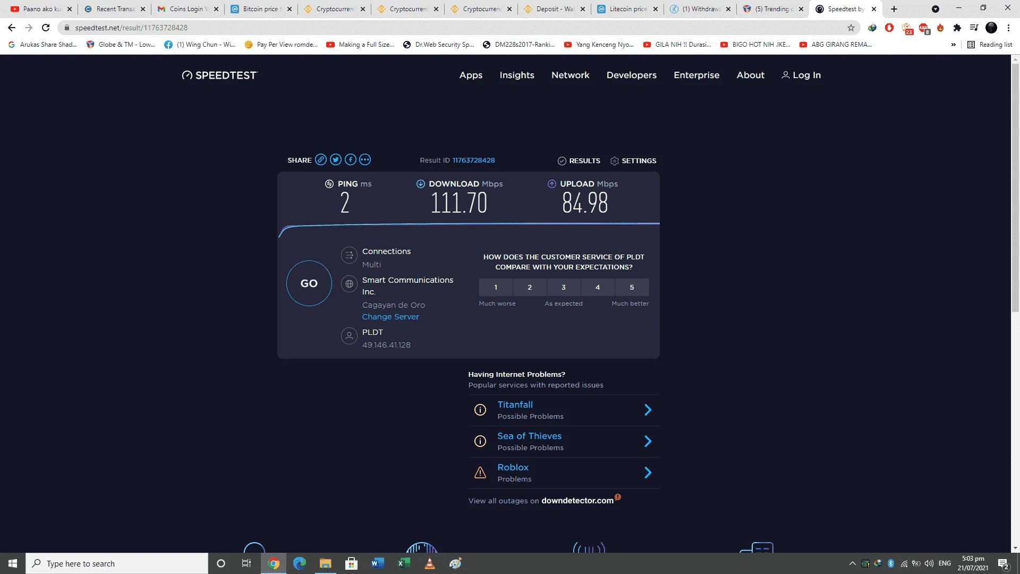Click the Speedtest logo
Screen dimensions: 1020x574
pyautogui.click(x=219, y=75)
